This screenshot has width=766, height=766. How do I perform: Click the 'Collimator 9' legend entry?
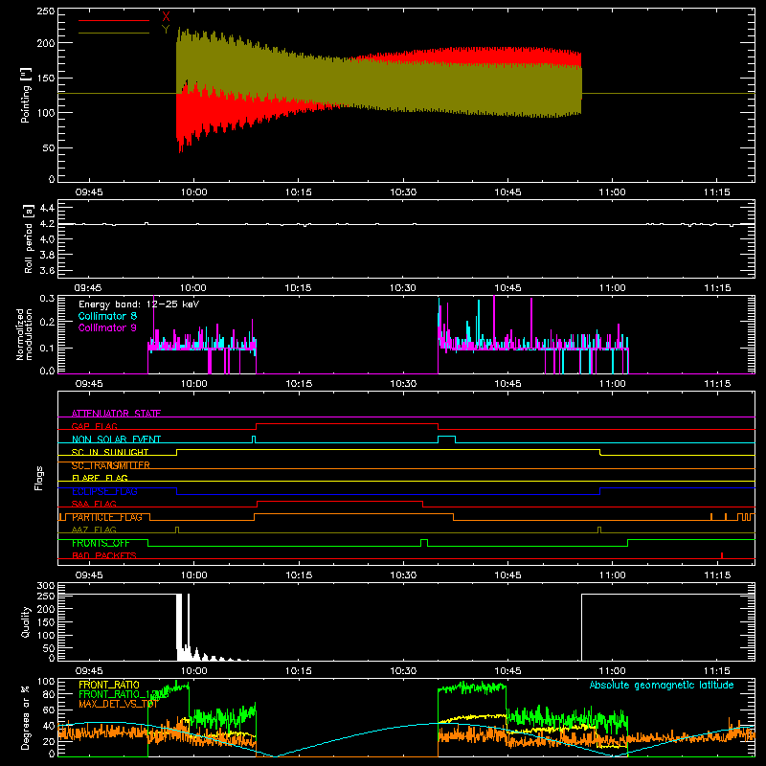(x=107, y=327)
